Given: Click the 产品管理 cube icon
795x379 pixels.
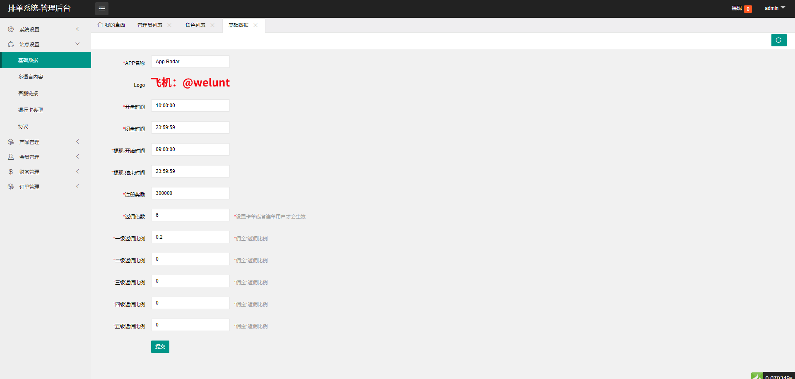Looking at the screenshot, I should (x=11, y=142).
